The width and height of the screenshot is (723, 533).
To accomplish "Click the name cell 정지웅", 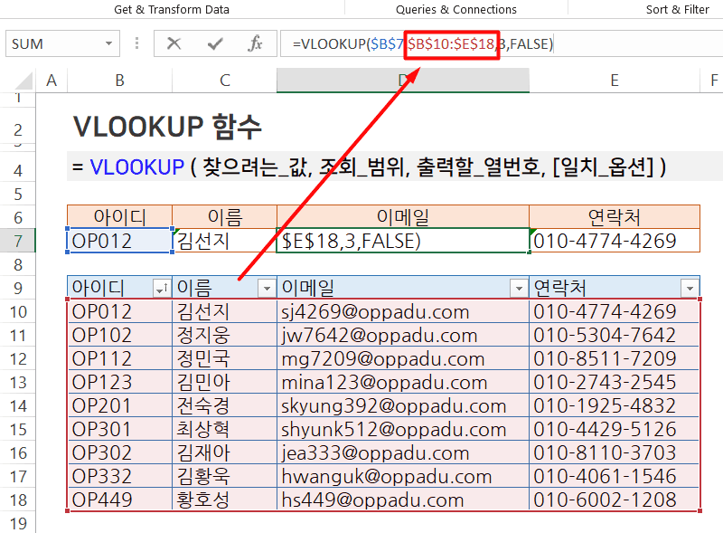I will point(224,336).
